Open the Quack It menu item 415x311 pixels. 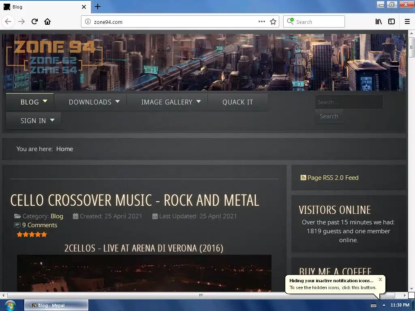tap(237, 102)
